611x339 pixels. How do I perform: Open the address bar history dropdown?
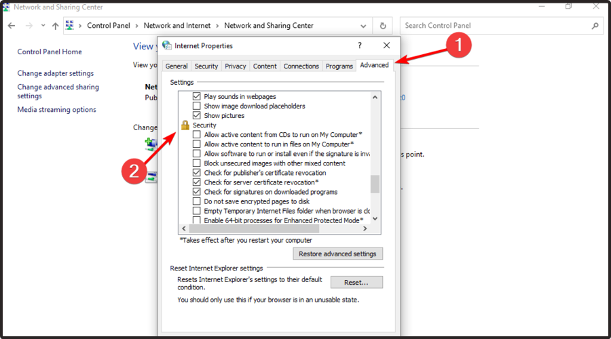click(363, 26)
